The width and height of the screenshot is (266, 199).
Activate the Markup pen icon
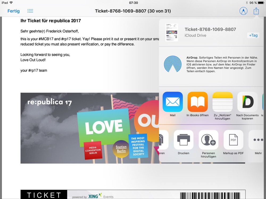(x=243, y=11)
